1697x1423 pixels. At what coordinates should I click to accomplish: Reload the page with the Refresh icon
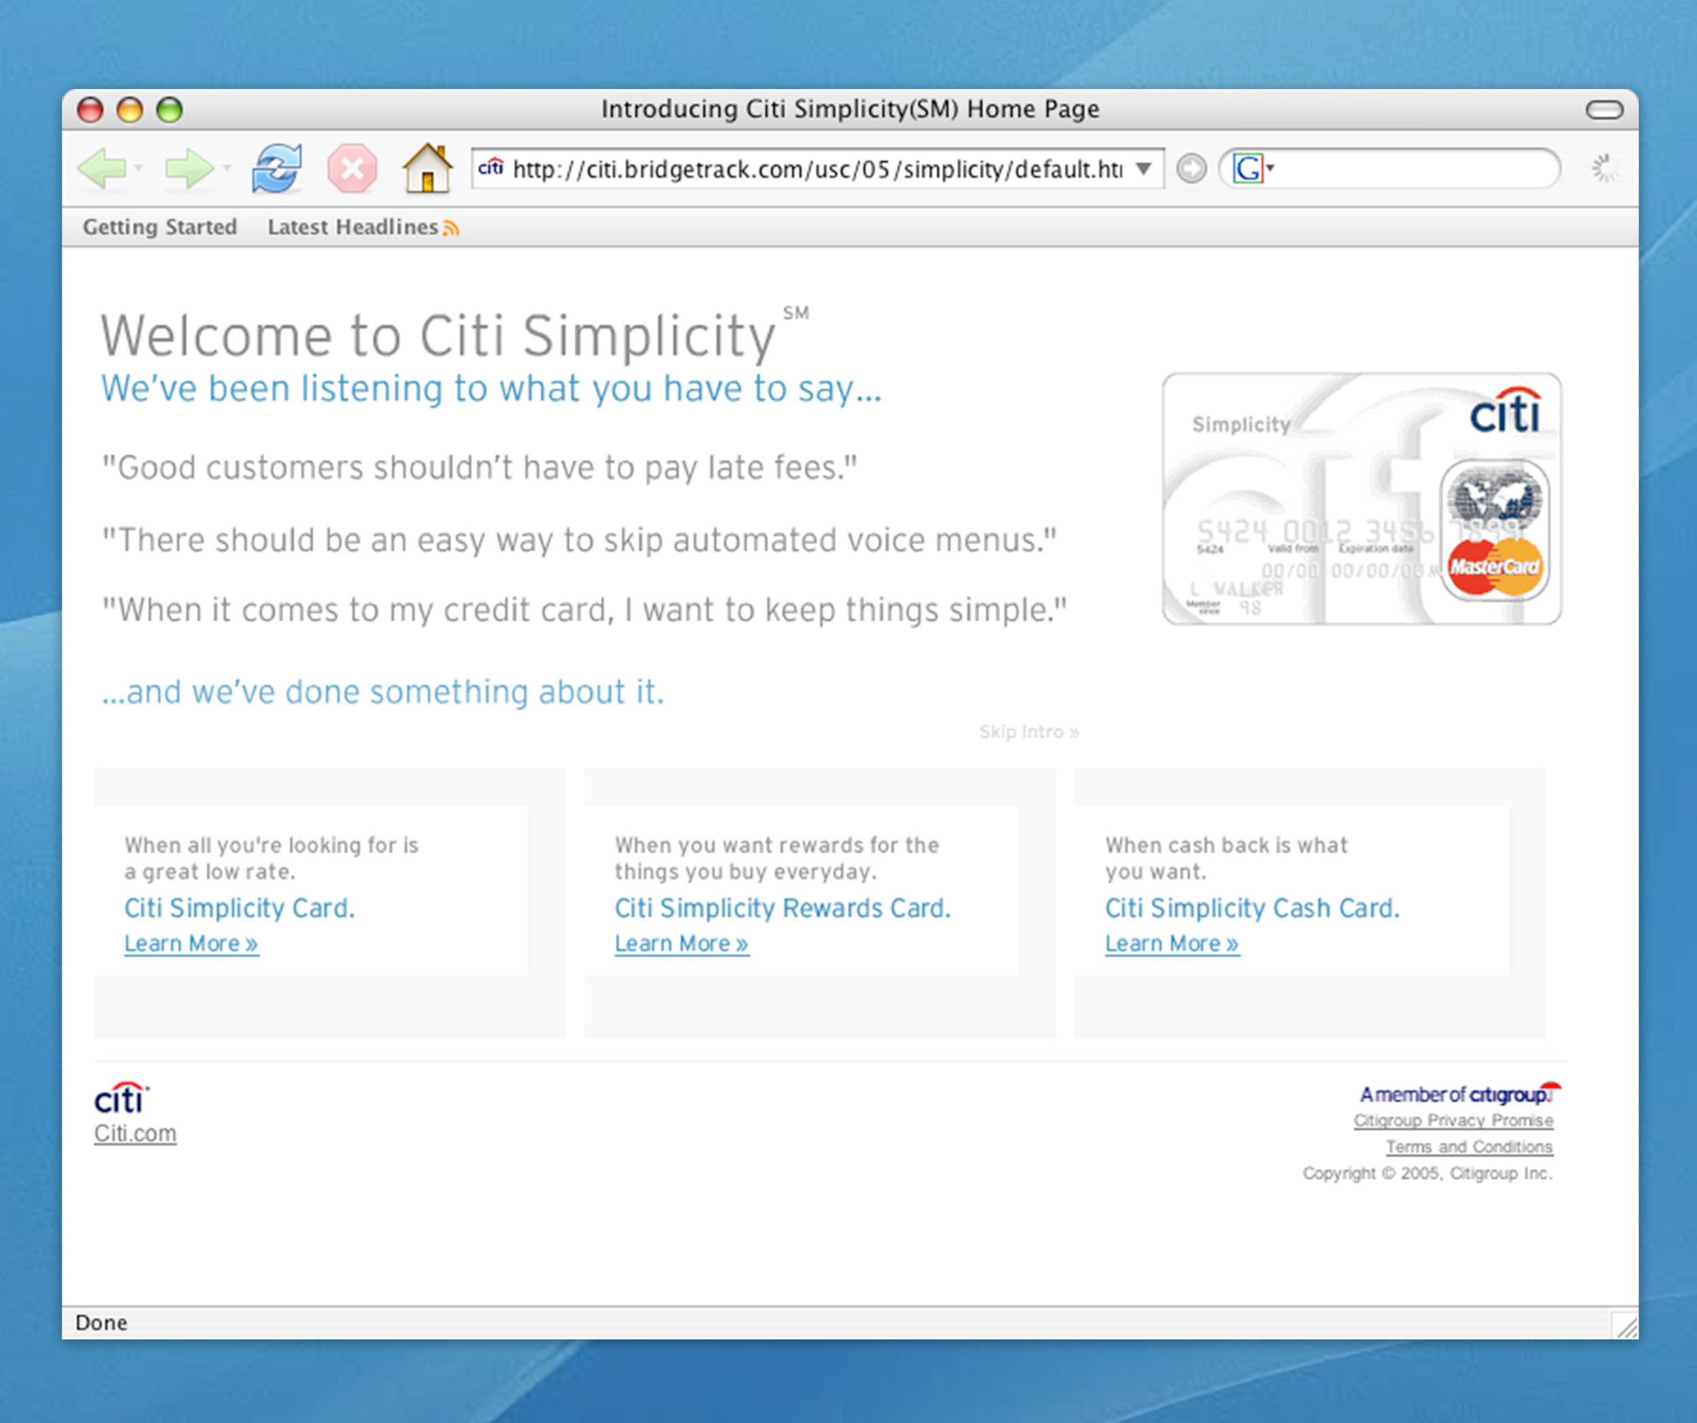pyautogui.click(x=277, y=169)
